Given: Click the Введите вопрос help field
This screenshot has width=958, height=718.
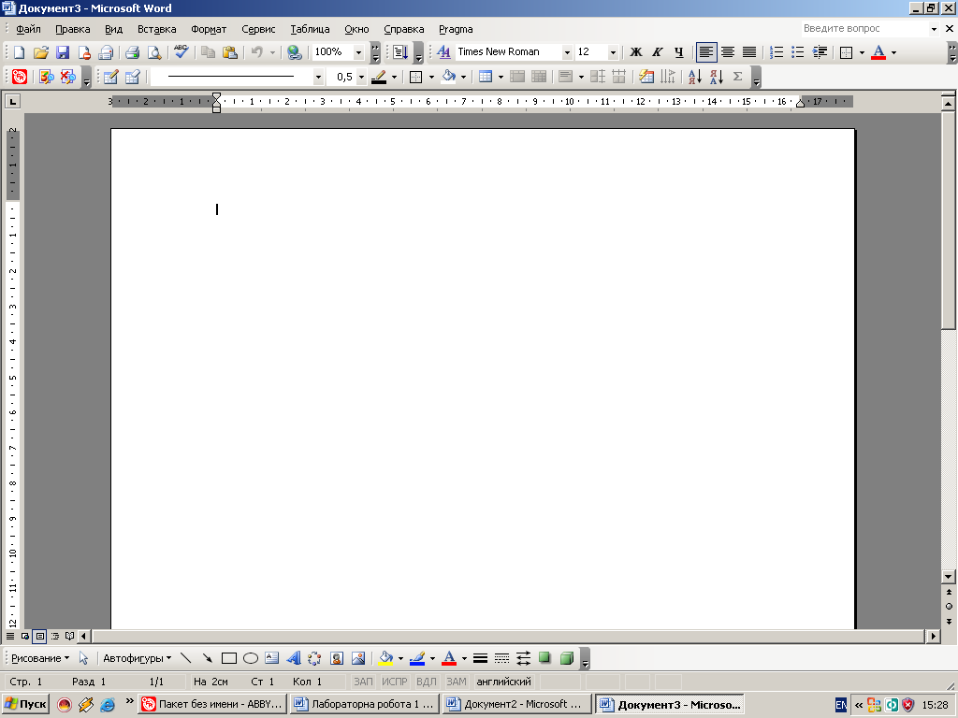Looking at the screenshot, I should coord(864,29).
